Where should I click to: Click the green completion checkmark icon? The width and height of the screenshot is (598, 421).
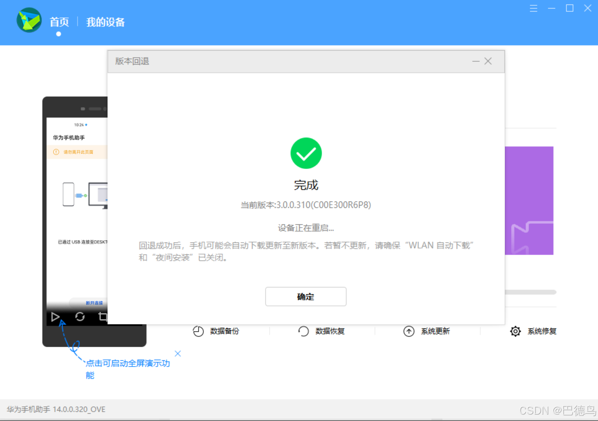[x=306, y=153]
